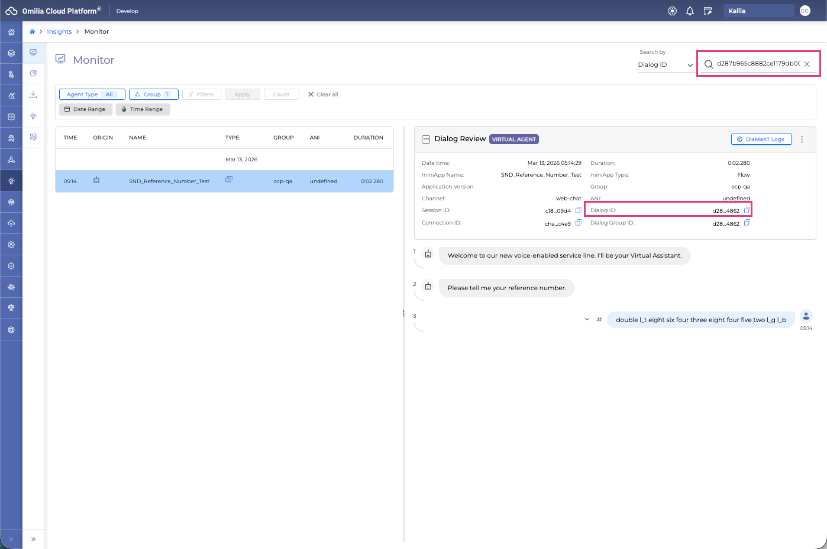Click Clear all filters

pos(323,95)
